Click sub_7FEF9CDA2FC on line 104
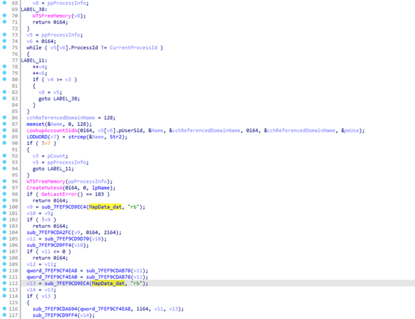415x319 pixels. tap(49, 233)
